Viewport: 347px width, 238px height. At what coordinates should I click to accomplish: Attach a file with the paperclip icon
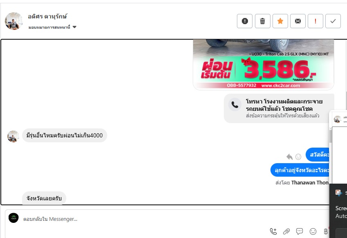pyautogui.click(x=286, y=231)
